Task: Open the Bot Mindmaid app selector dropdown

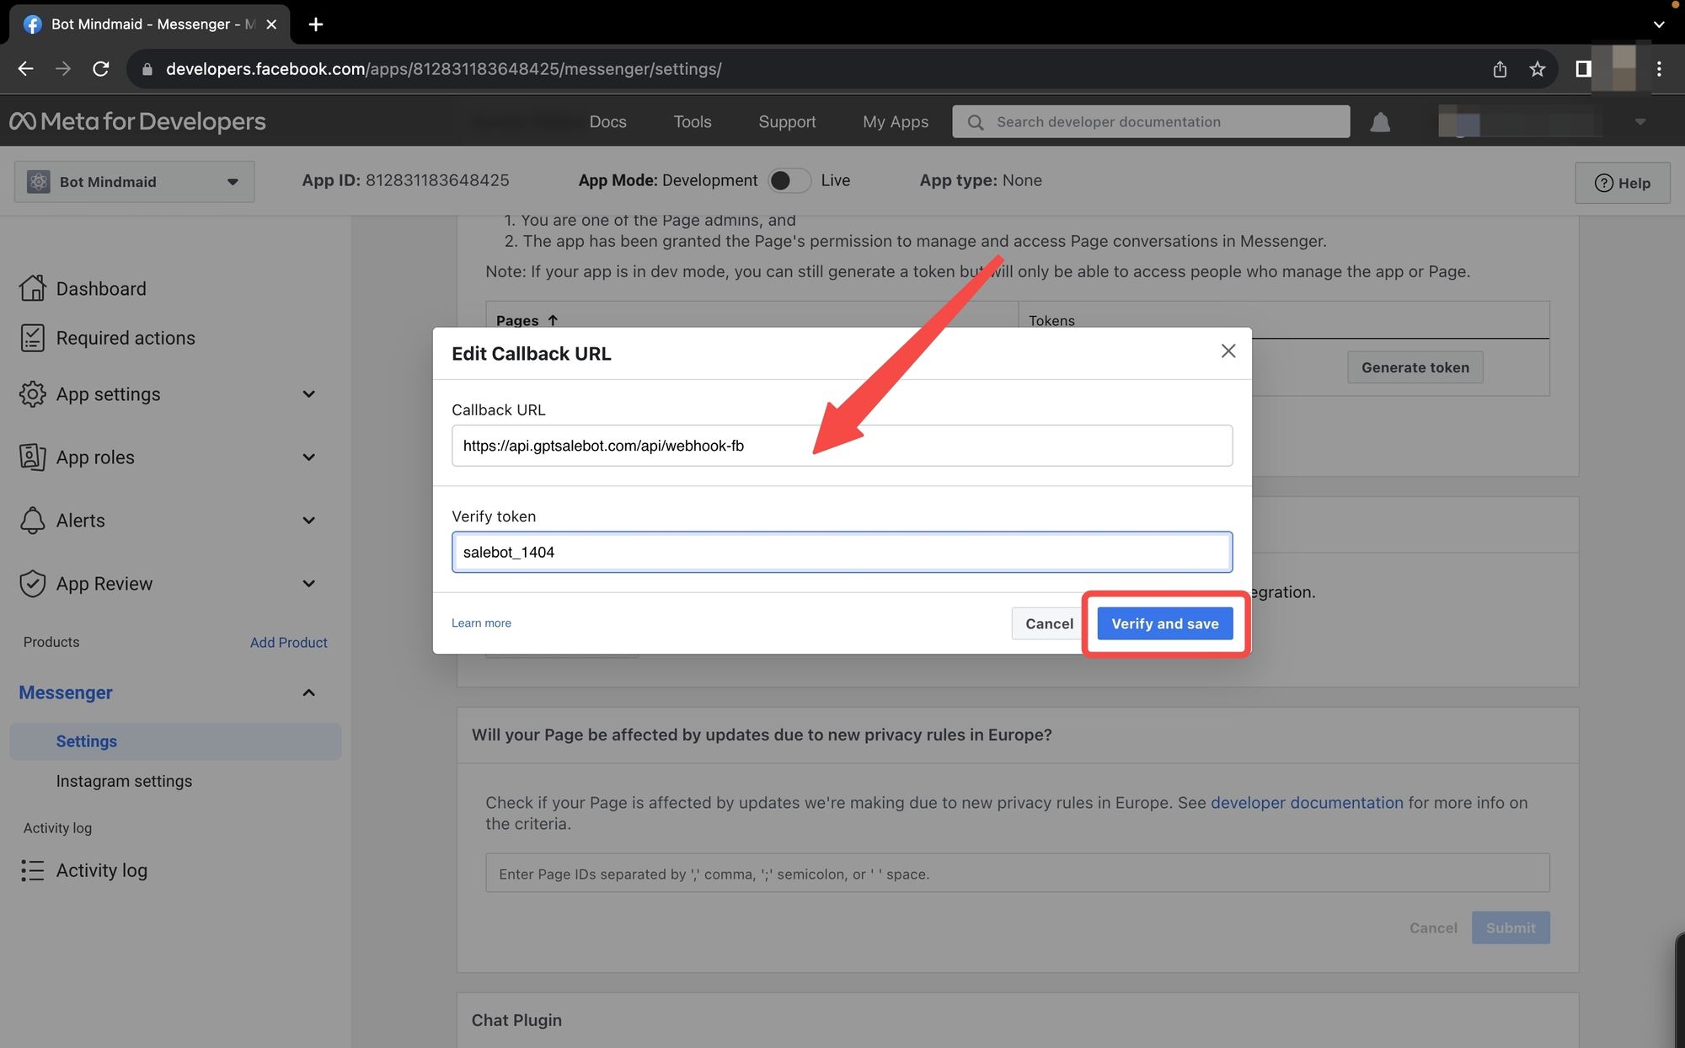Action: pyautogui.click(x=135, y=182)
